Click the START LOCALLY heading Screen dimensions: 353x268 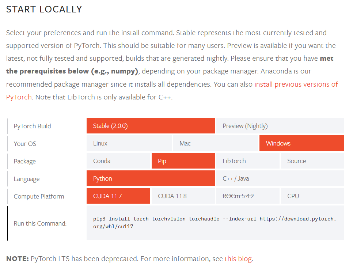tap(44, 10)
